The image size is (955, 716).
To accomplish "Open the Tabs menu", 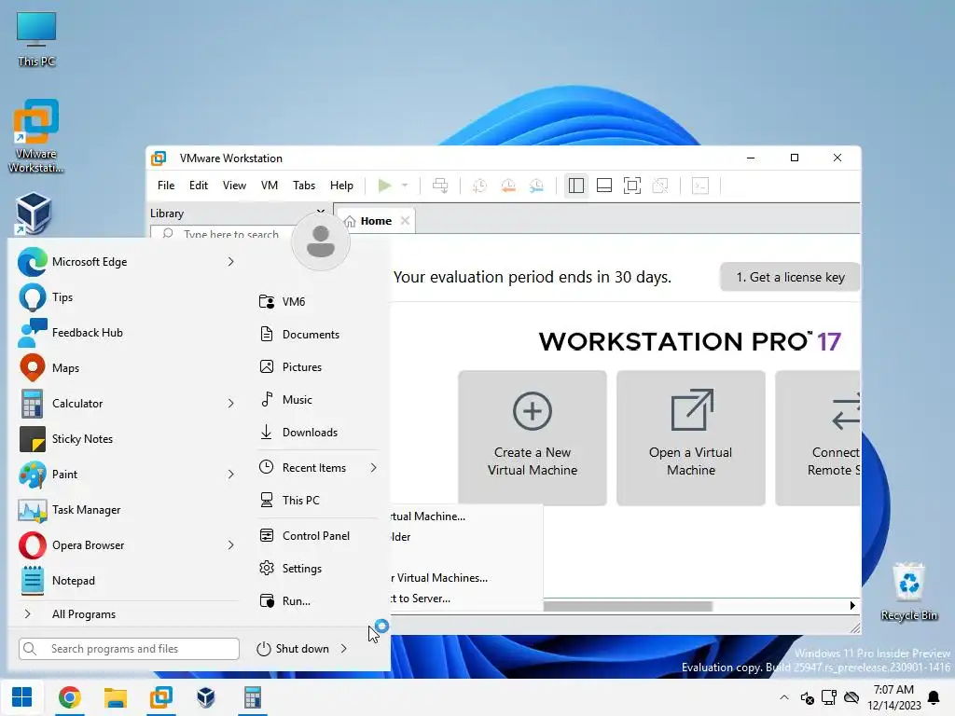I will coord(304,186).
